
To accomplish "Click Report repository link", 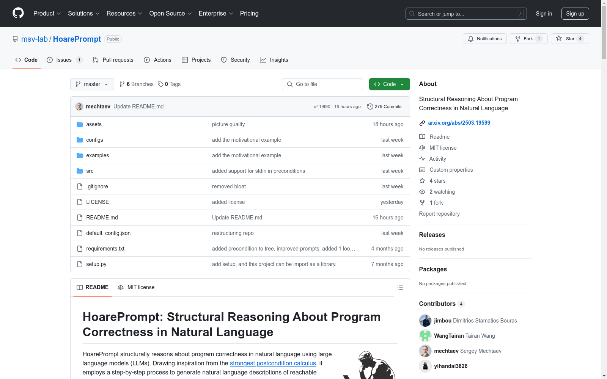I will click(439, 214).
